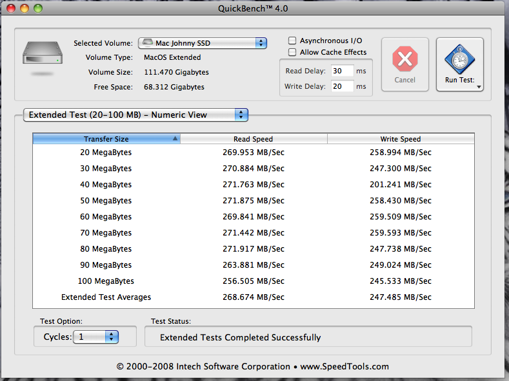
Task: Click the www.SpeedTools.com text
Action: (x=344, y=366)
